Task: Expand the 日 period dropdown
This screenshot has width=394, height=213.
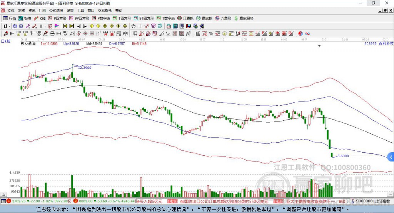Action: tap(9, 26)
